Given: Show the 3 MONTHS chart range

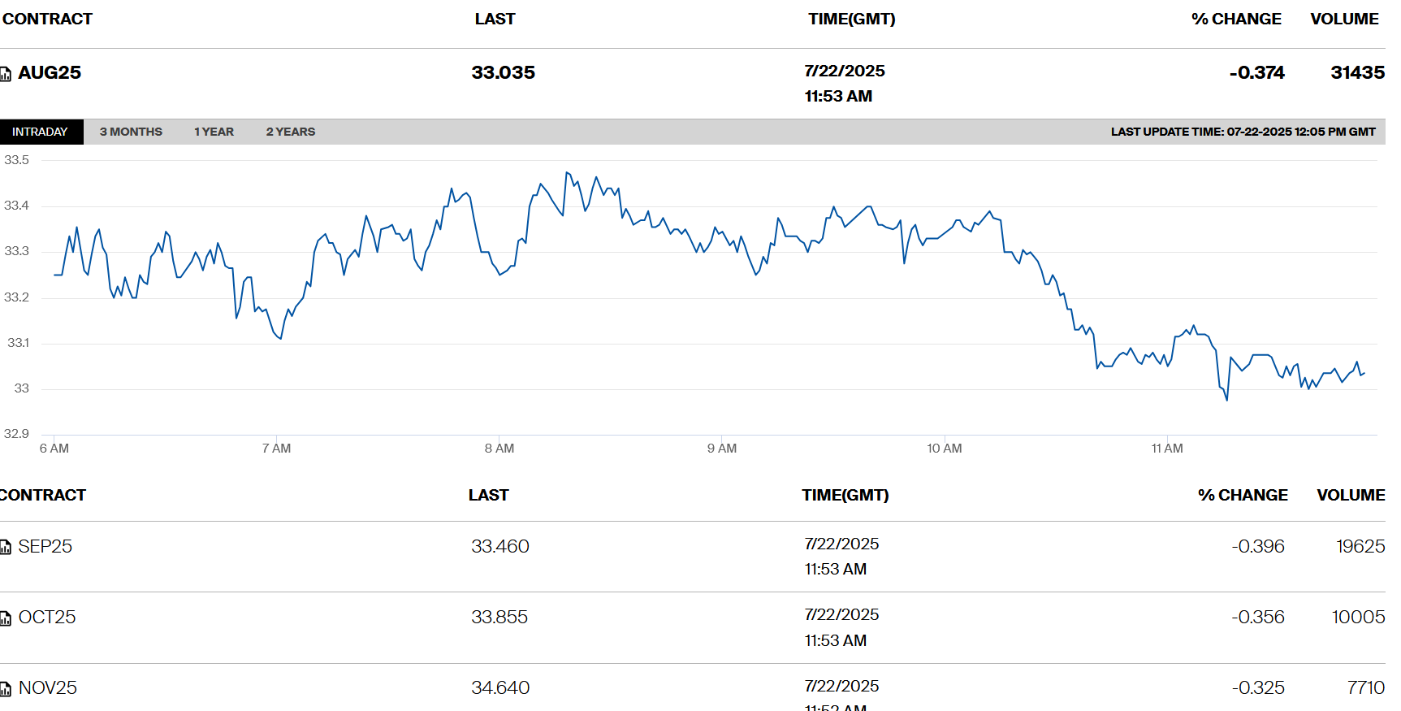Looking at the screenshot, I should [x=131, y=132].
